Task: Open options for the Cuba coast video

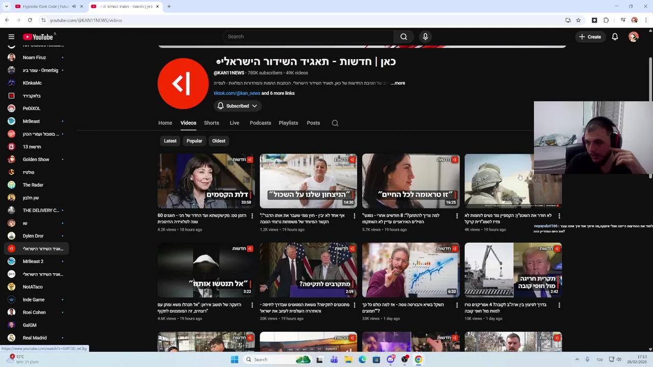Action: click(559, 305)
